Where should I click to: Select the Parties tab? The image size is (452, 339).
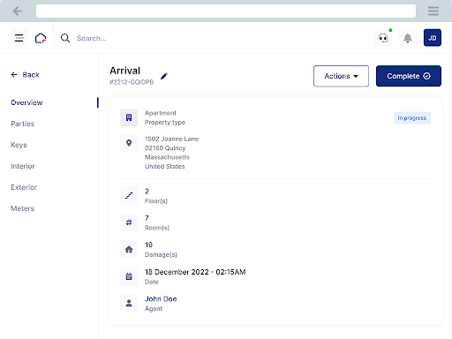coord(23,124)
